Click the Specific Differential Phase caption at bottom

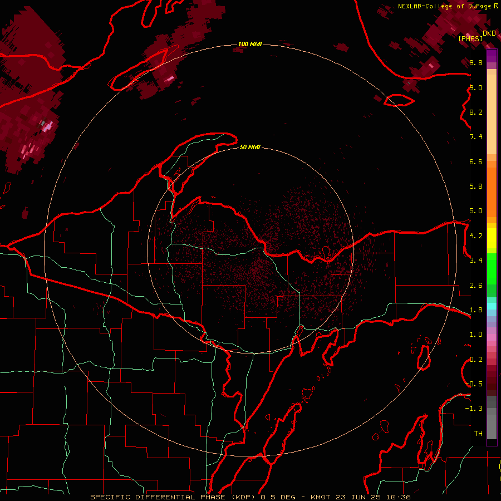pos(250,497)
